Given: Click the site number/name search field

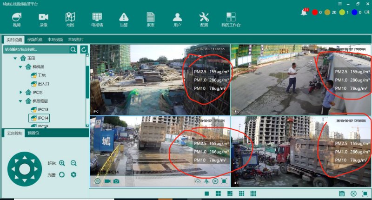Looking at the screenshot, I should coord(37,49).
